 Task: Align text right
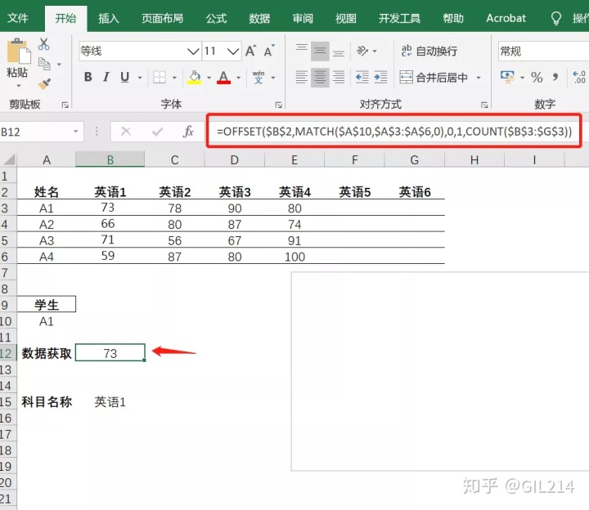(339, 78)
